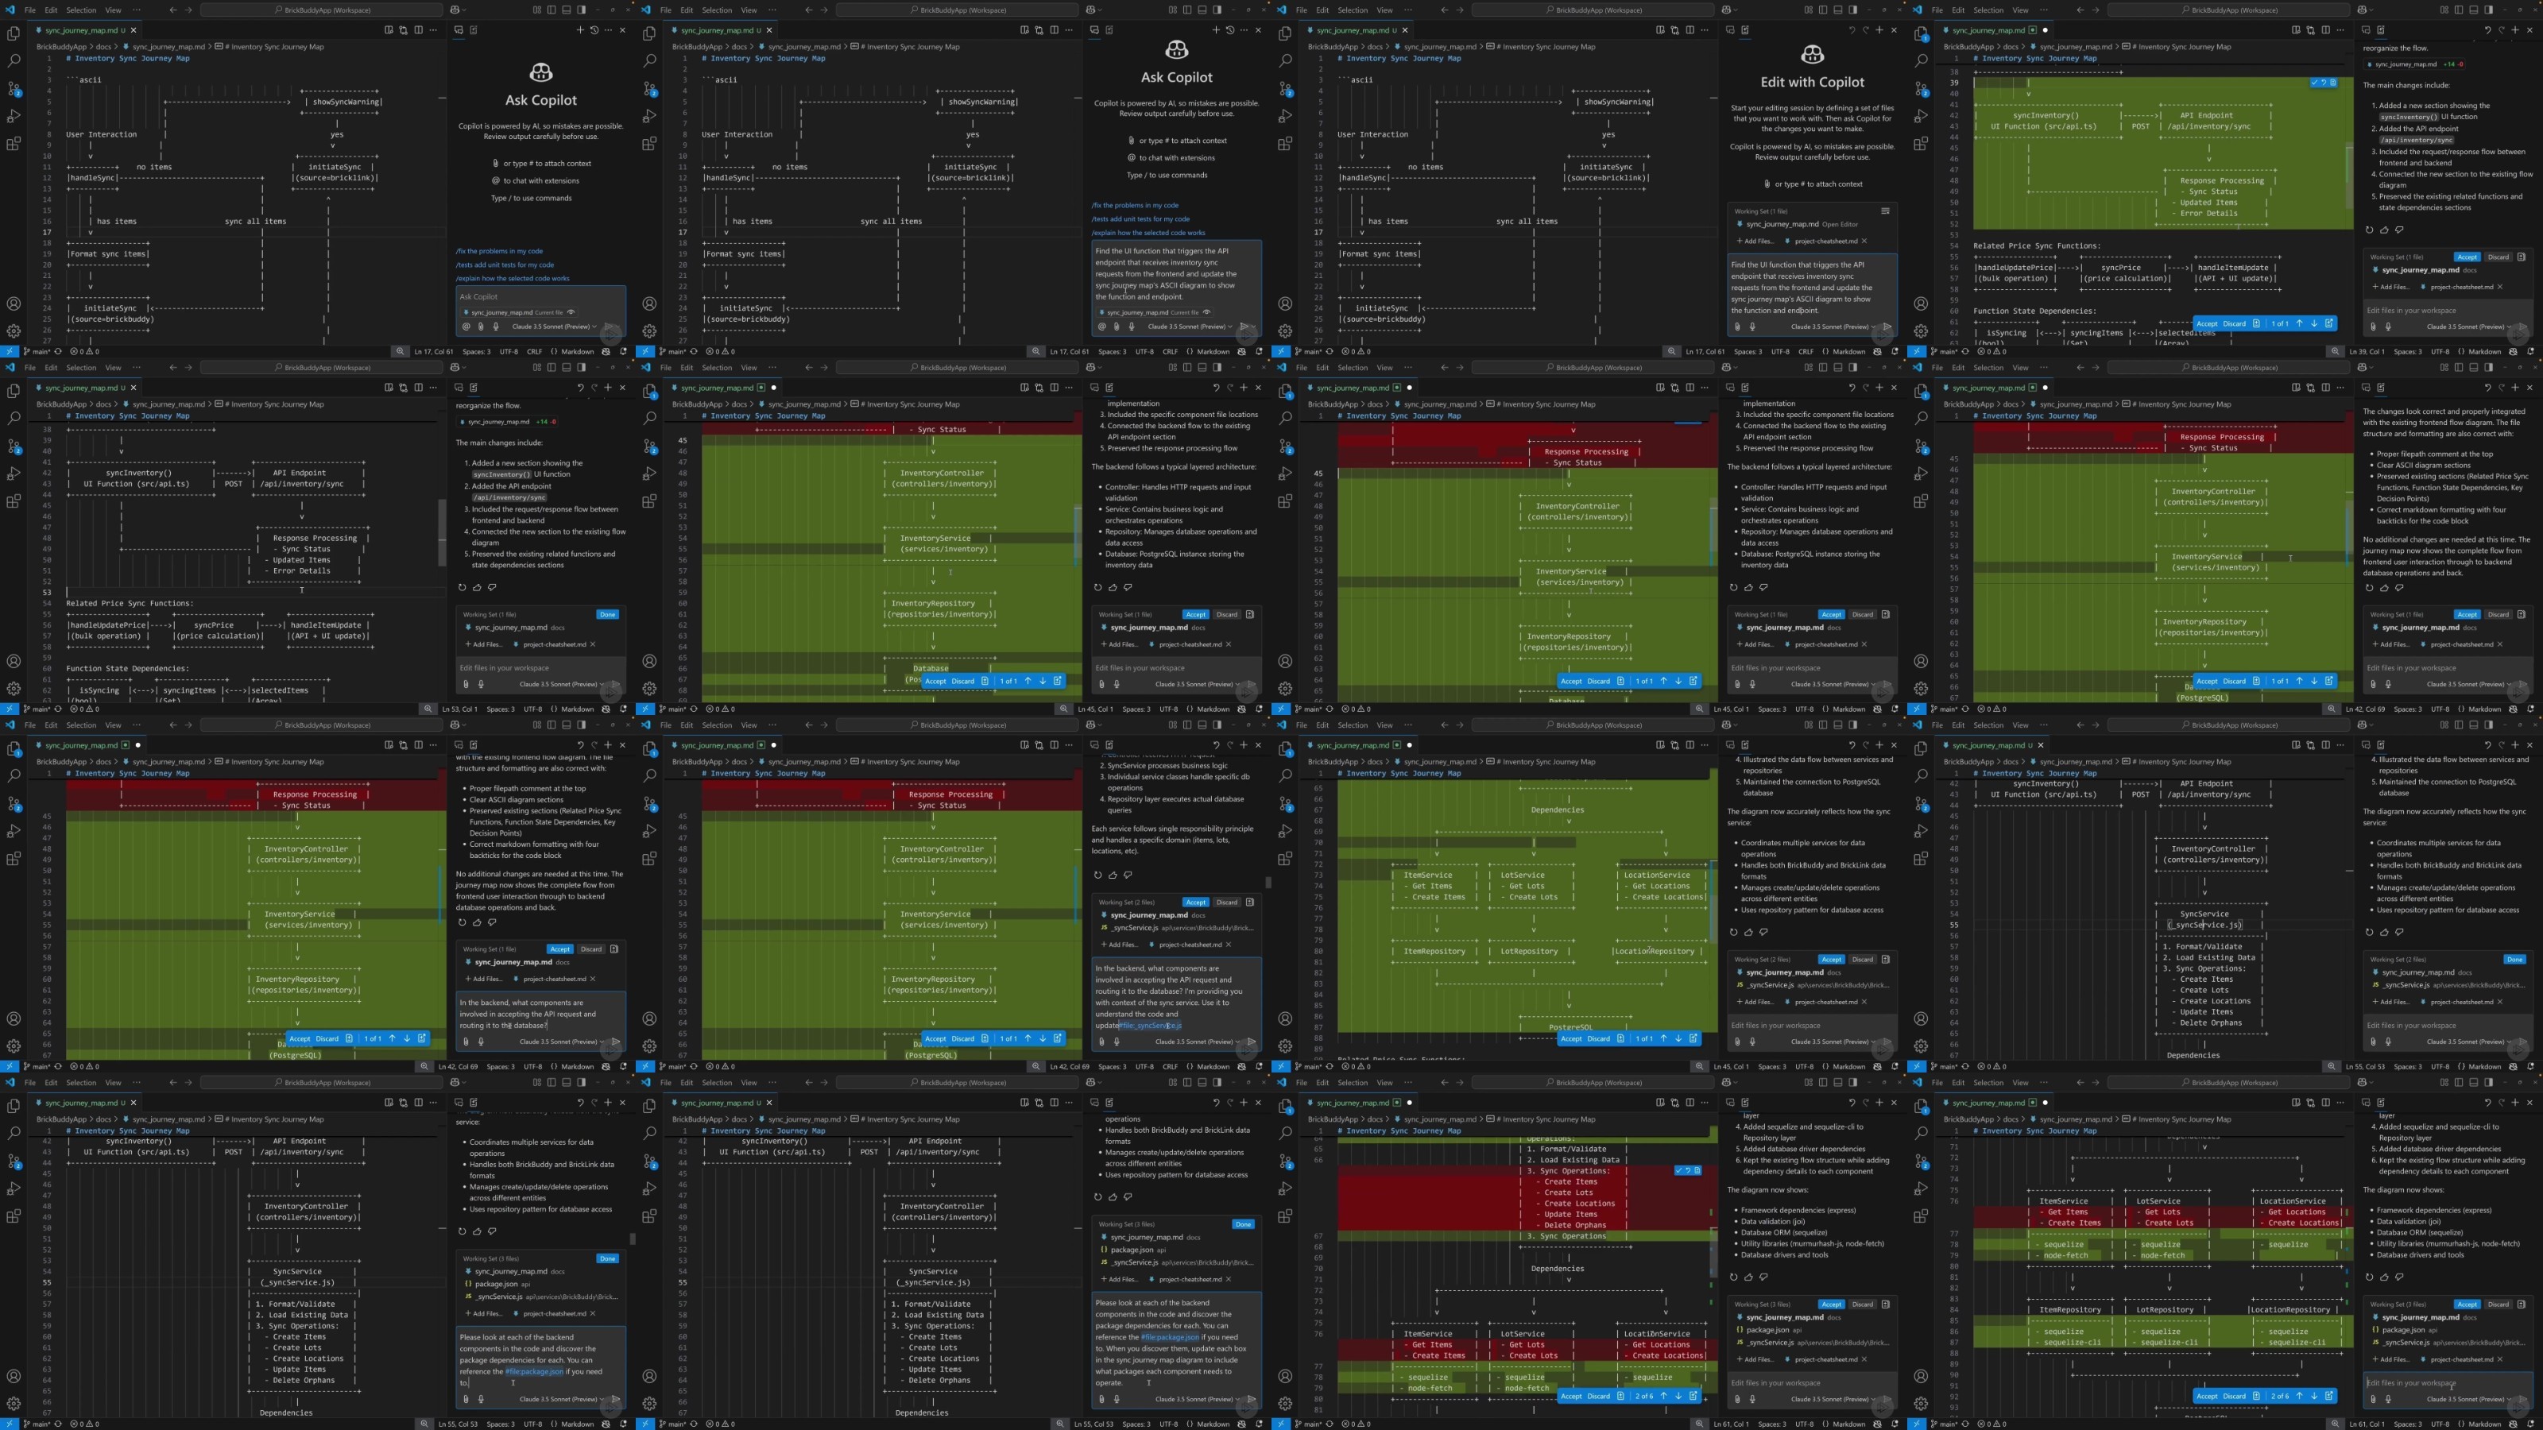Open File menu in Edit with Copilot window
2543x1430 pixels.
tap(1301, 10)
